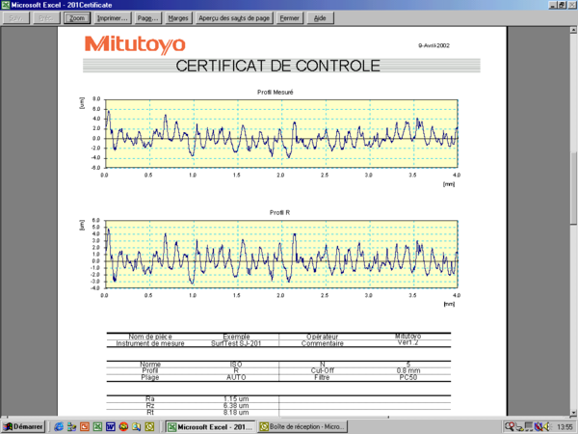The width and height of the screenshot is (578, 434).
Task: Click the Démarrer start button
Action: 25,425
